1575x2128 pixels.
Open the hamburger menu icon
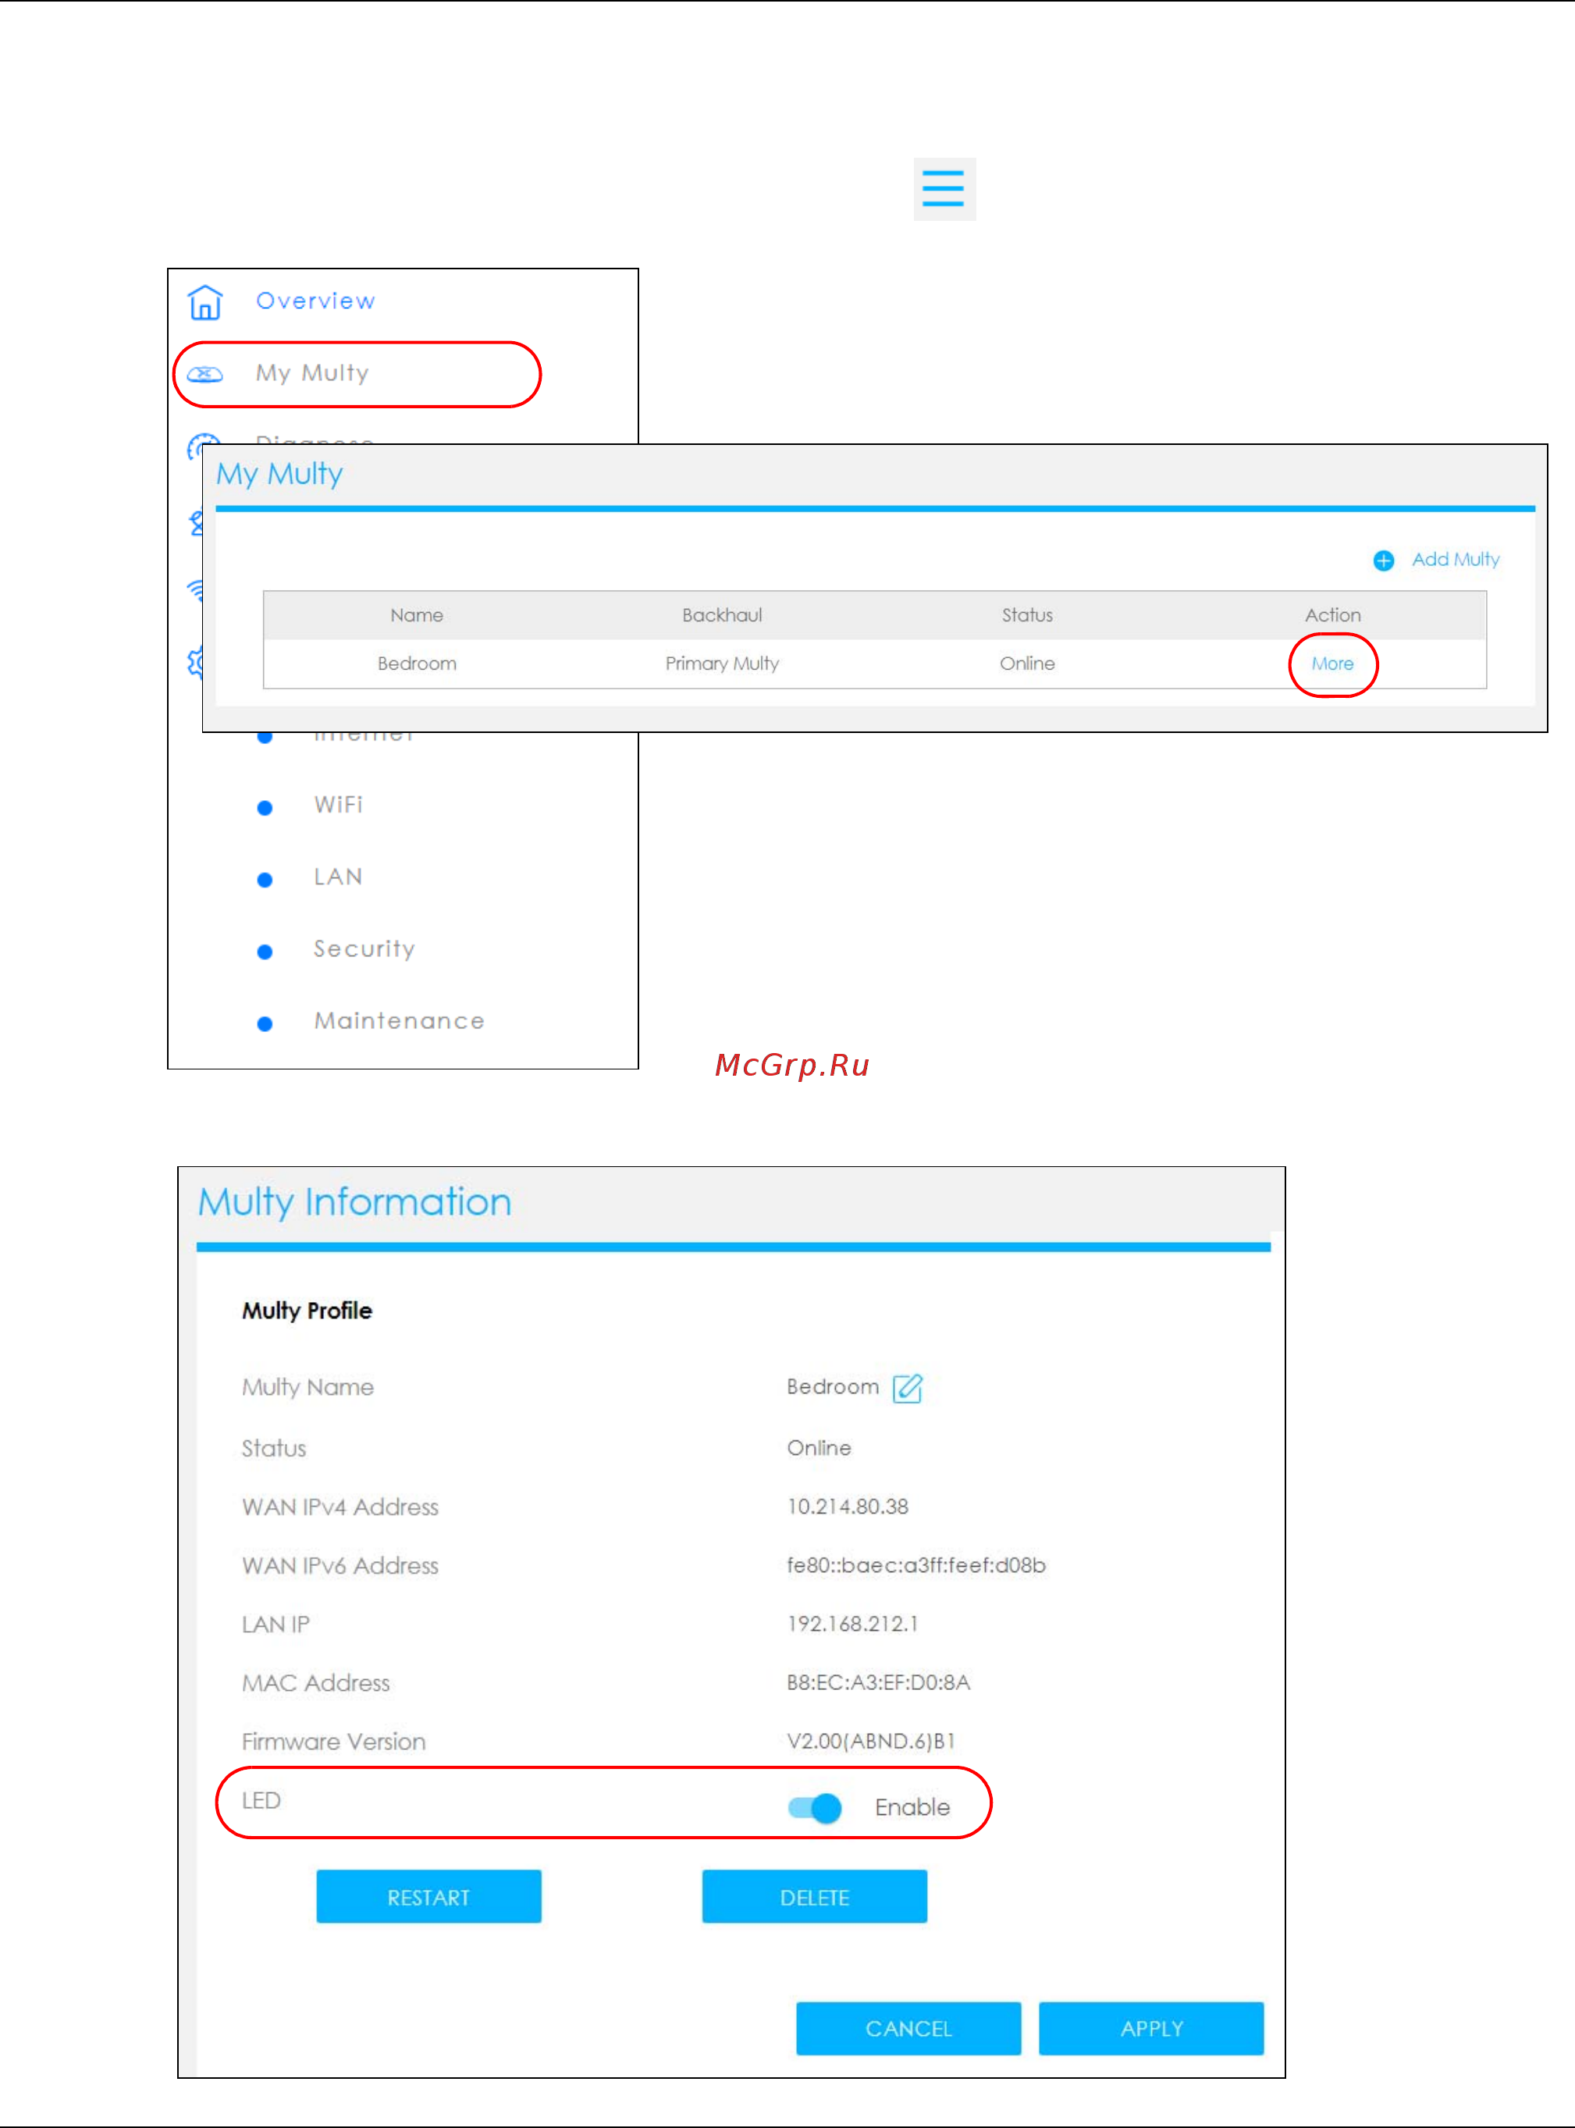944,189
